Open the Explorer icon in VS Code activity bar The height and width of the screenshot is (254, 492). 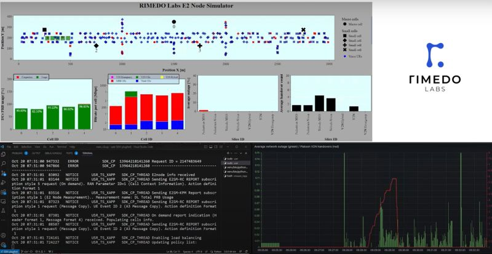3,154
